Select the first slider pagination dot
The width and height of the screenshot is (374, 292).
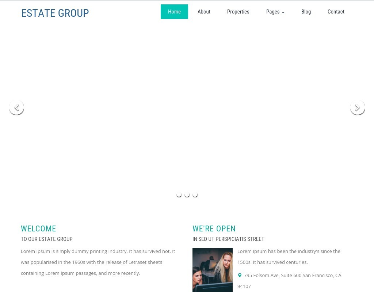coord(179,195)
